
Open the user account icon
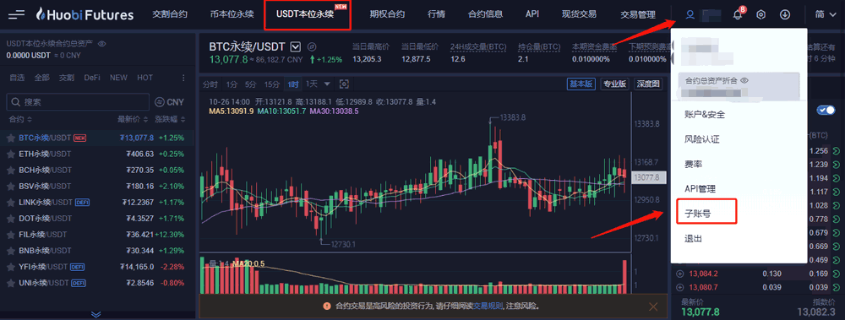[x=690, y=14]
